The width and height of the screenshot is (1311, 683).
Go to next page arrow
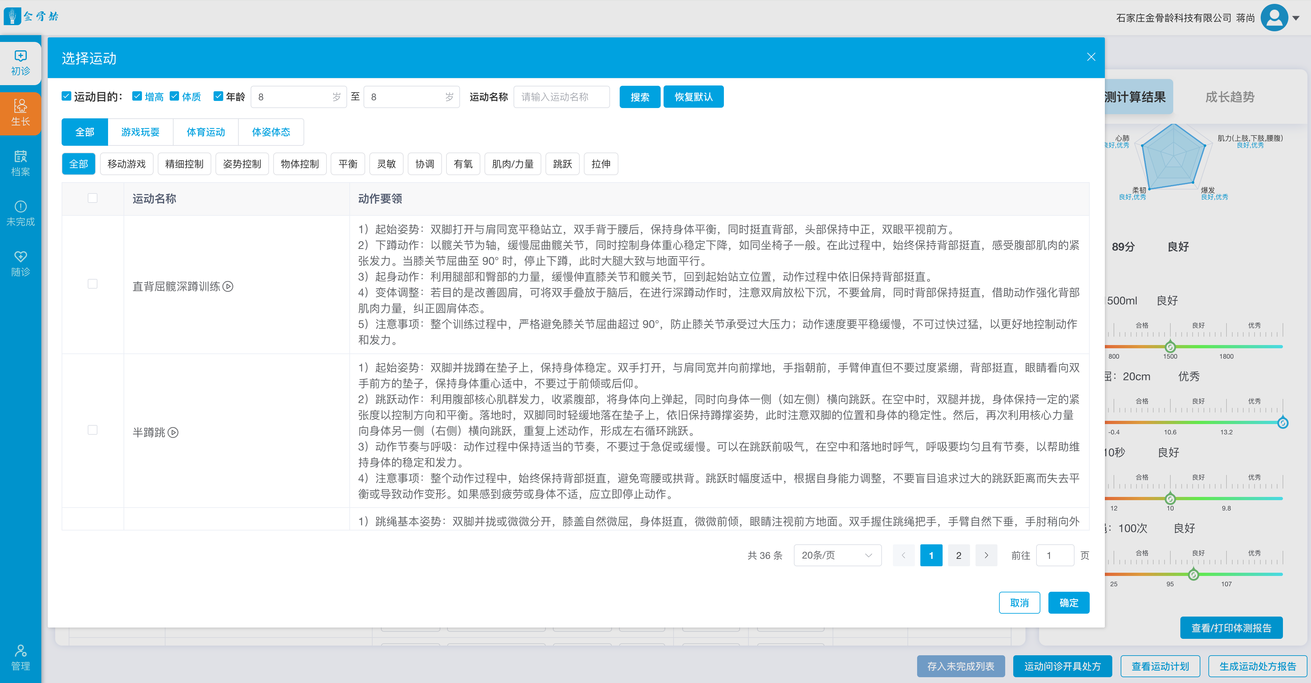pyautogui.click(x=986, y=555)
